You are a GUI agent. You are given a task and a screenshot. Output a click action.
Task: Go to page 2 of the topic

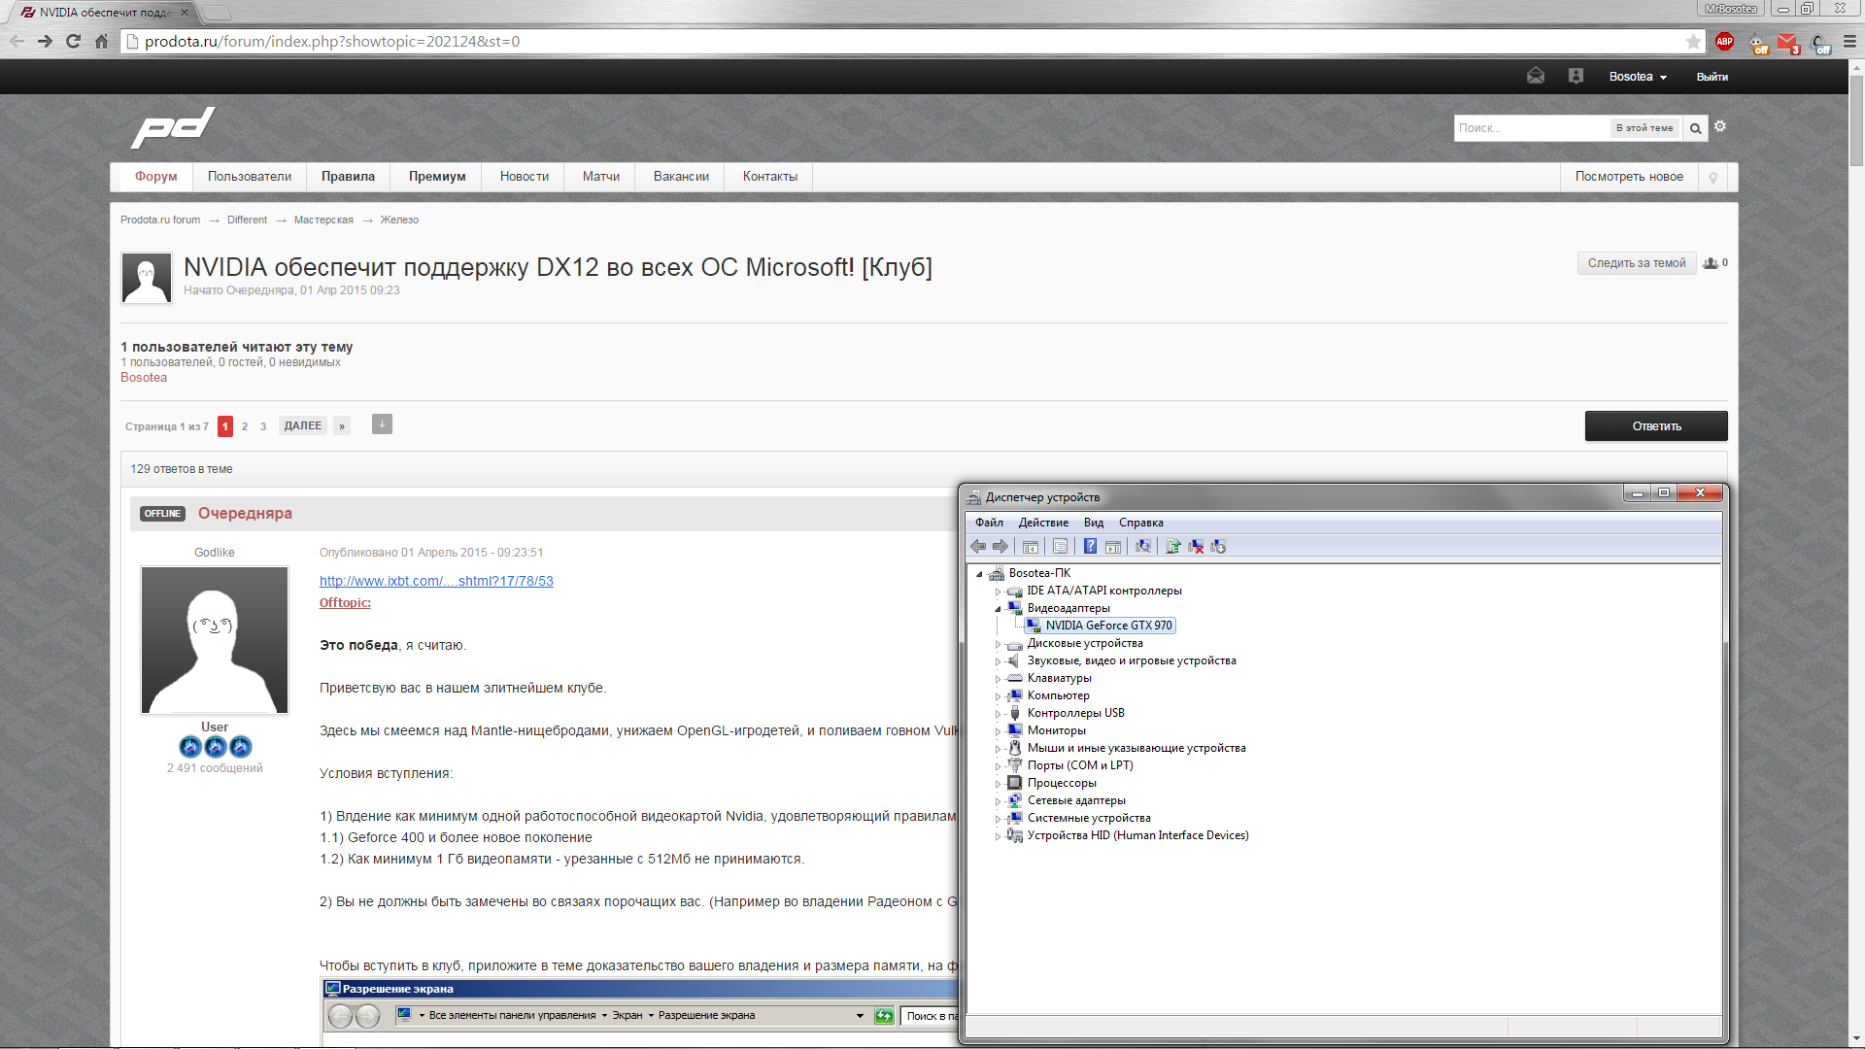(245, 426)
